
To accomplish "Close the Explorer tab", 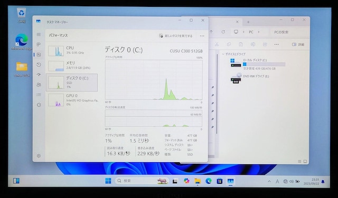I will pos(237,22).
